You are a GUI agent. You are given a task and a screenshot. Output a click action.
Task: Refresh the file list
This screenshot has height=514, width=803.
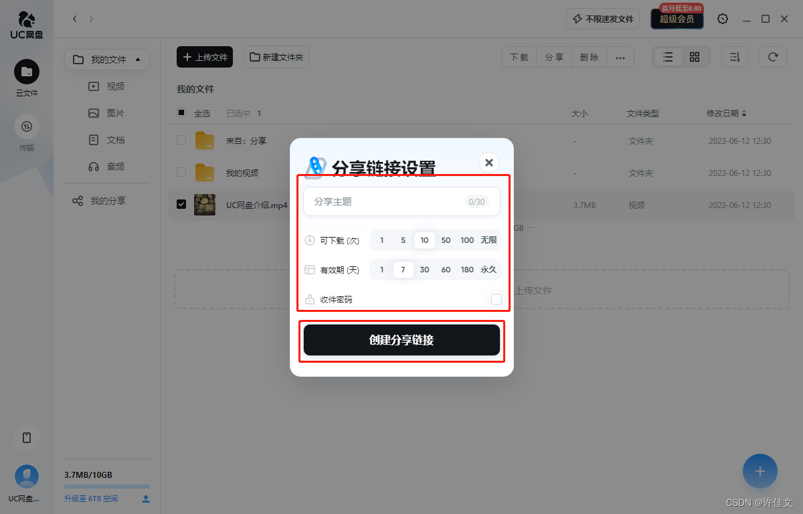(x=772, y=57)
